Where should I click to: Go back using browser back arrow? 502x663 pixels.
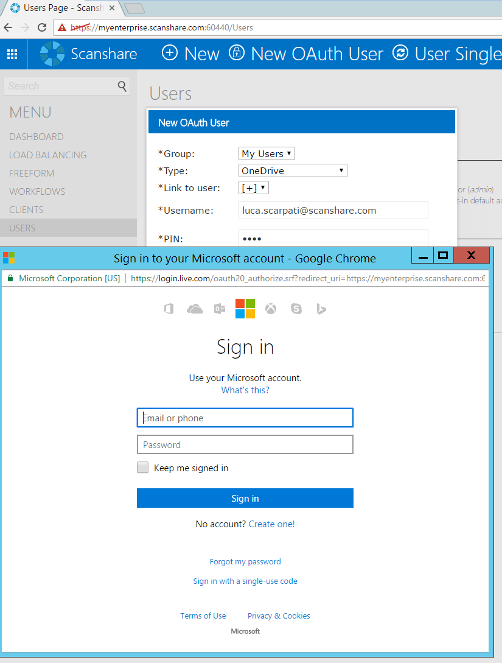8,27
